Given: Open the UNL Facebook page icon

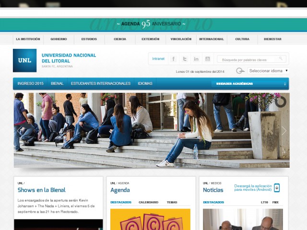Looking at the screenshot, I should pyautogui.click(x=173, y=59).
